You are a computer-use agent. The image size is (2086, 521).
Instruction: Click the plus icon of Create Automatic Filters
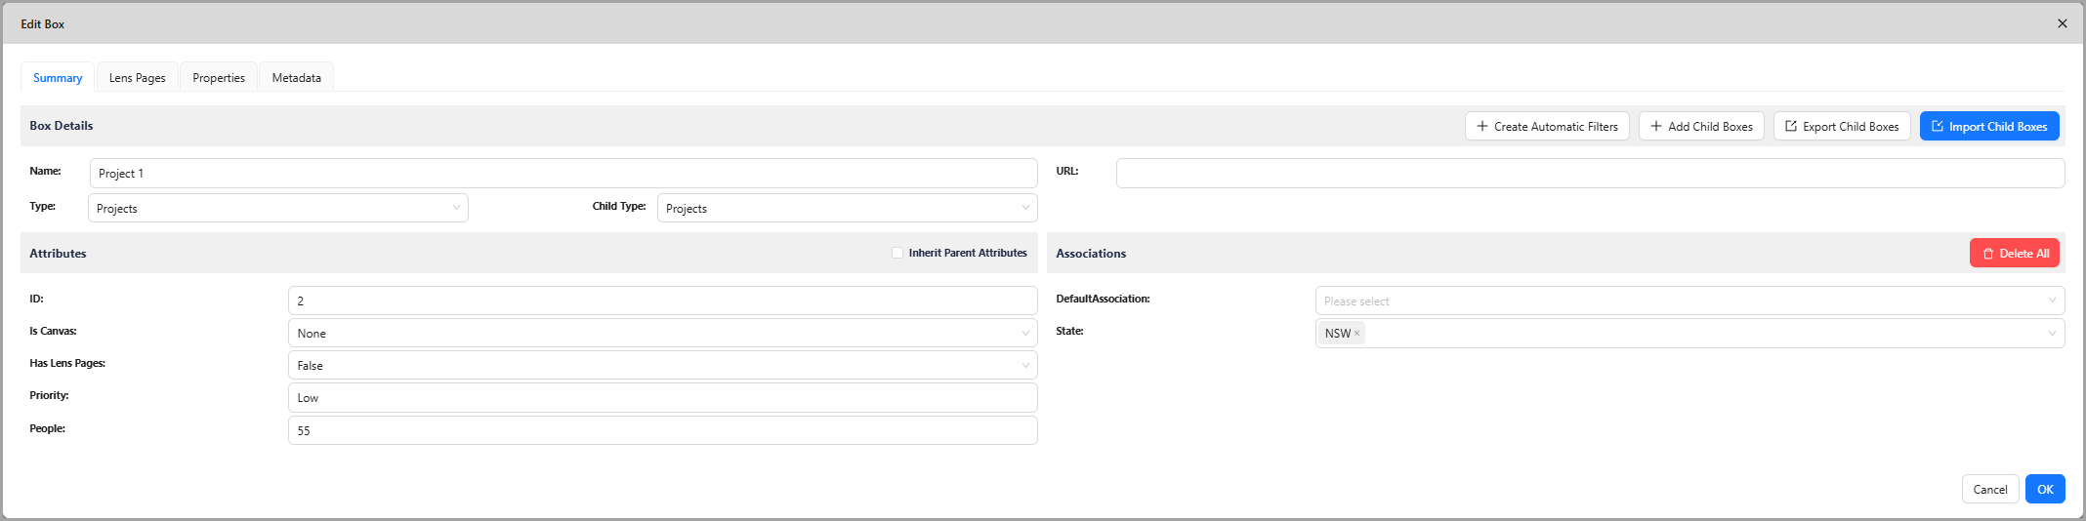(1482, 126)
